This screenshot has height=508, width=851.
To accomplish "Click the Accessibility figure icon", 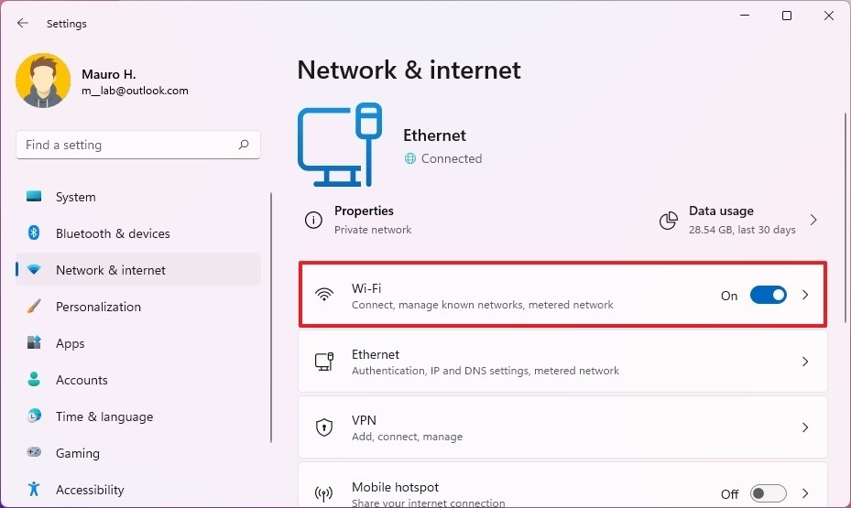I will [34, 490].
